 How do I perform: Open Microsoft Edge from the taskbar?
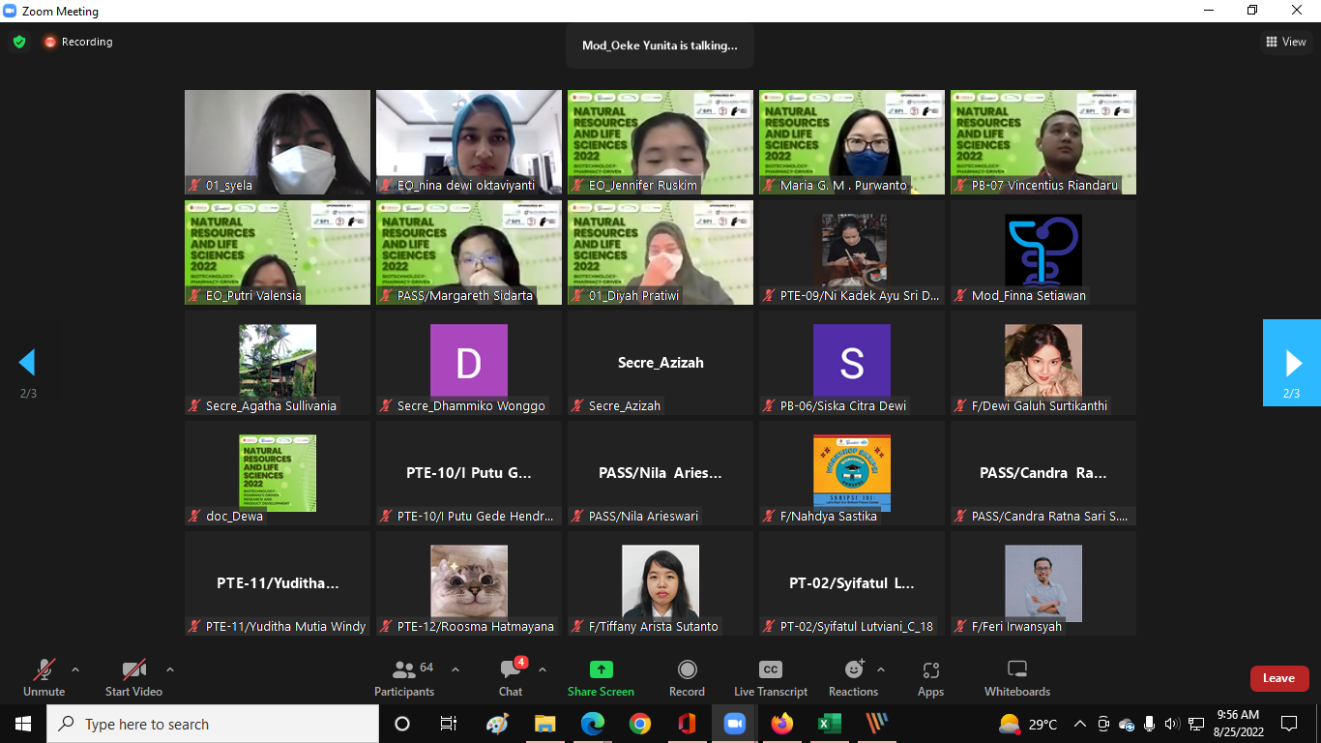pos(592,724)
